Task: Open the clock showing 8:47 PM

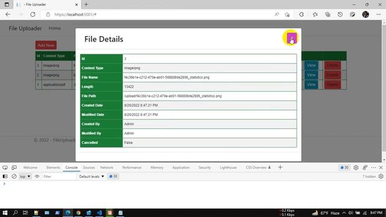Action: 376,213
